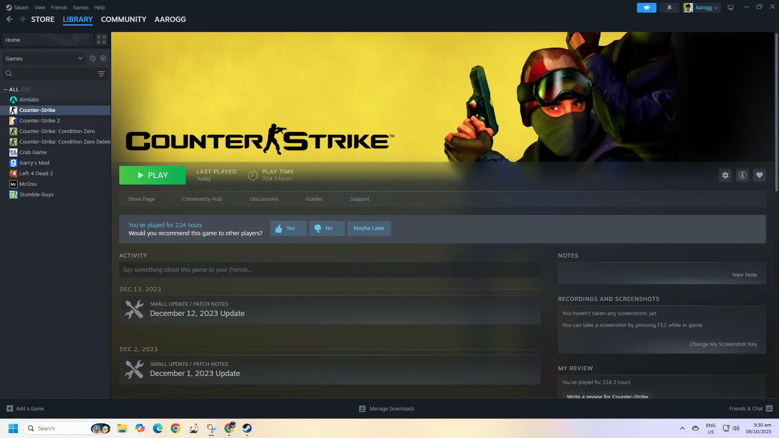
Task: Add Counter-Strike to favorites heart
Action: click(759, 175)
